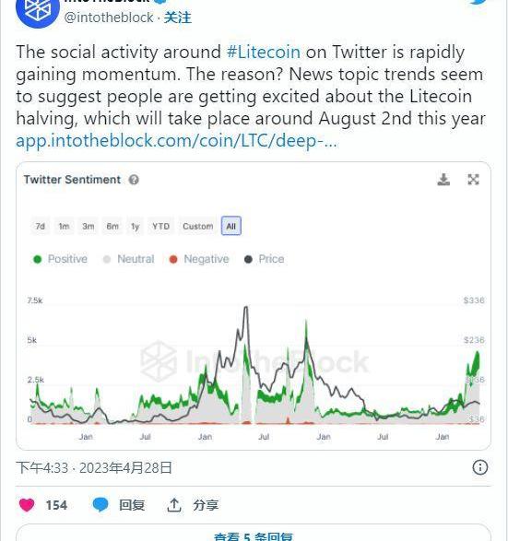Toggle the Negative series legend
Screen dimensions: 508x541
199,259
